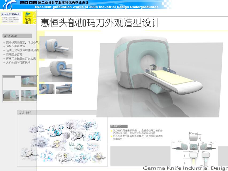Select bullet line 人机性的治疗床结构
Viewport: 228px width, 171px height.
18,63
